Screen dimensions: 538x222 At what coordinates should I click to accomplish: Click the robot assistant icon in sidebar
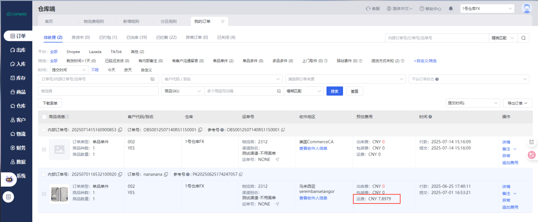[9, 179]
